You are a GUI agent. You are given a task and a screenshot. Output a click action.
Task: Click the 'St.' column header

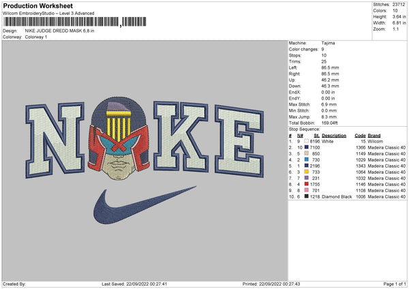click(x=317, y=136)
